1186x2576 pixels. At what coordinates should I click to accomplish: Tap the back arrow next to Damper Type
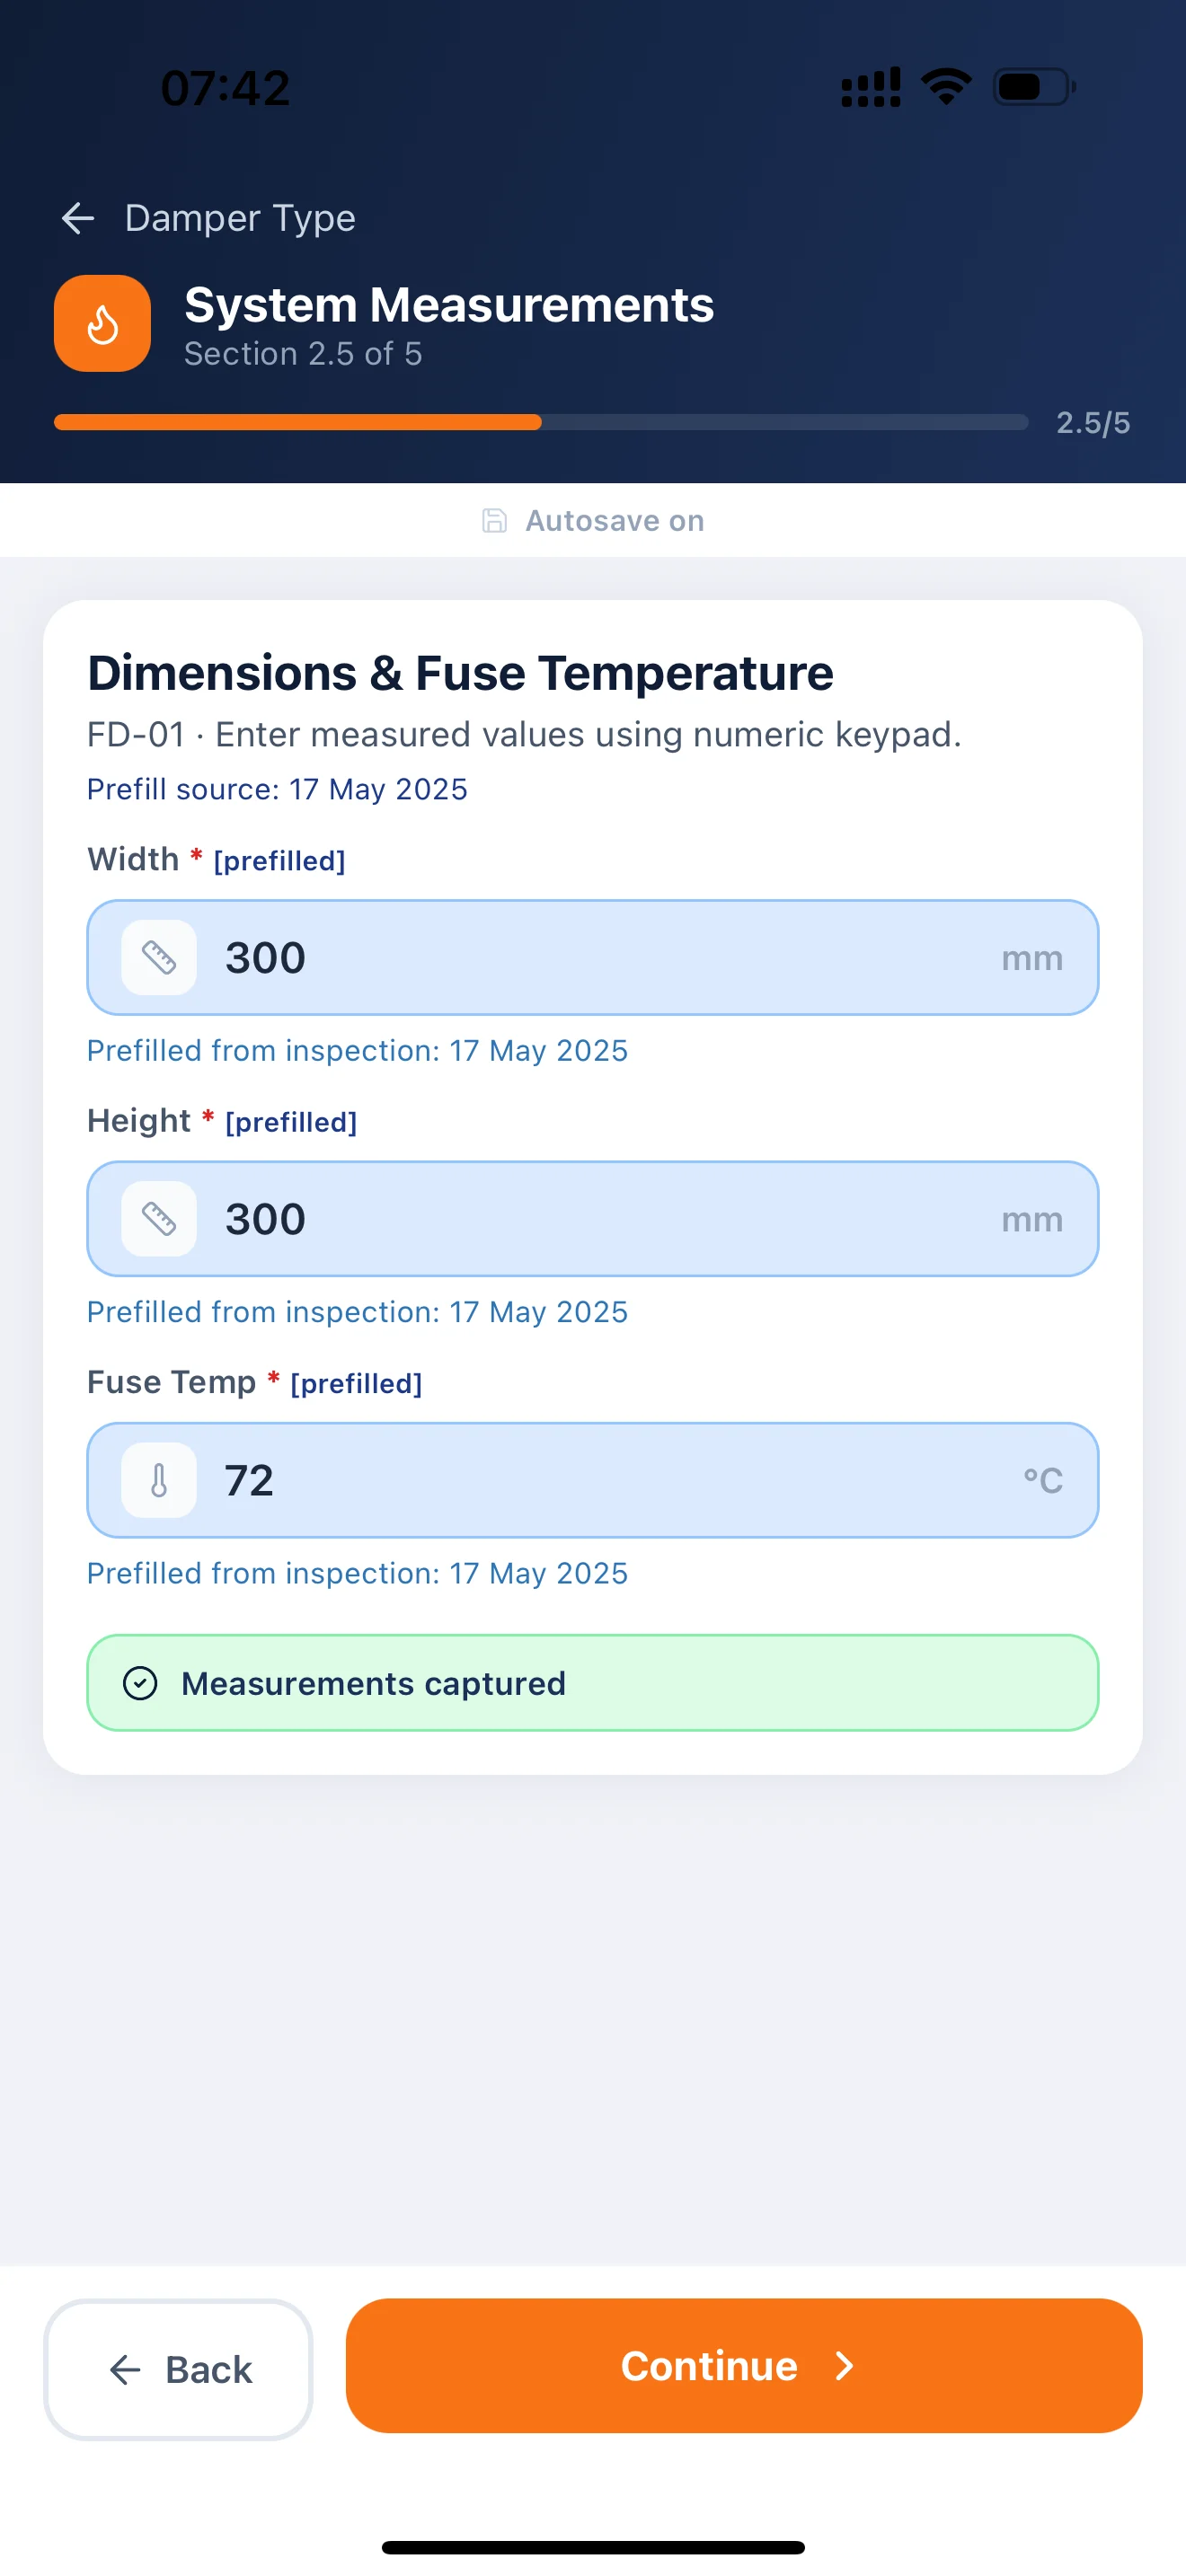click(78, 218)
